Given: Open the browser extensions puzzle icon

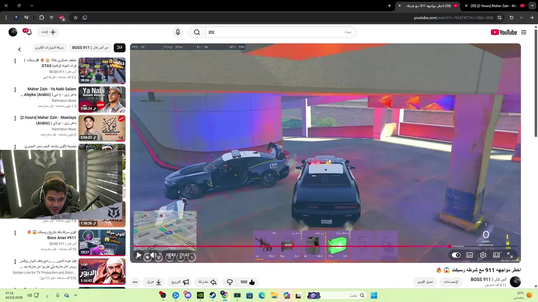Looking at the screenshot, I should coord(41,18).
